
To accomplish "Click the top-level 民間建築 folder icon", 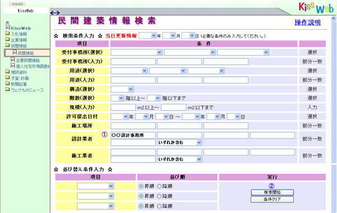I will (x=7, y=45).
